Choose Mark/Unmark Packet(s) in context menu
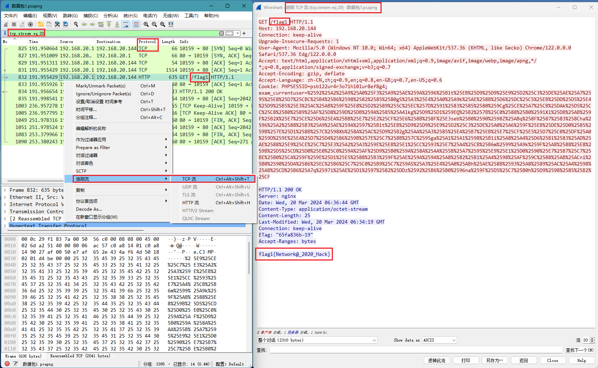Viewport: 598px width, 368px height. pyautogui.click(x=118, y=86)
